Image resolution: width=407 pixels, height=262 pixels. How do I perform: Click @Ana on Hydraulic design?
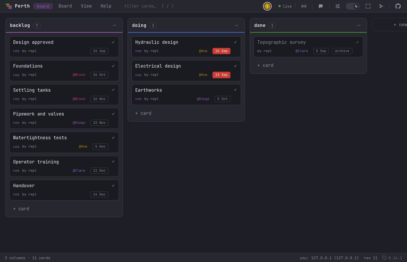tap(203, 51)
